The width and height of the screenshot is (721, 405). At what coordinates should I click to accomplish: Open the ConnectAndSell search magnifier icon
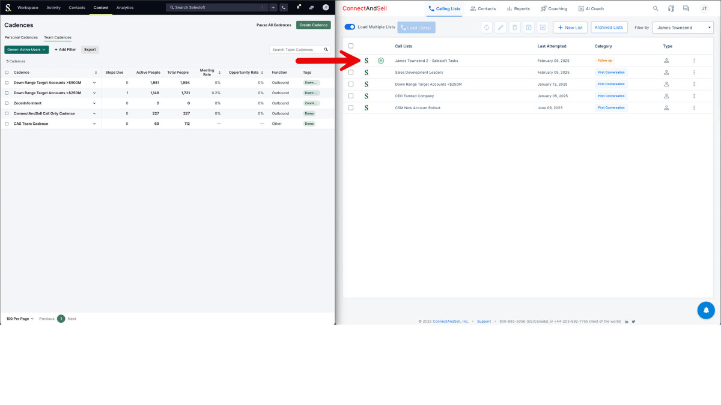tap(656, 8)
